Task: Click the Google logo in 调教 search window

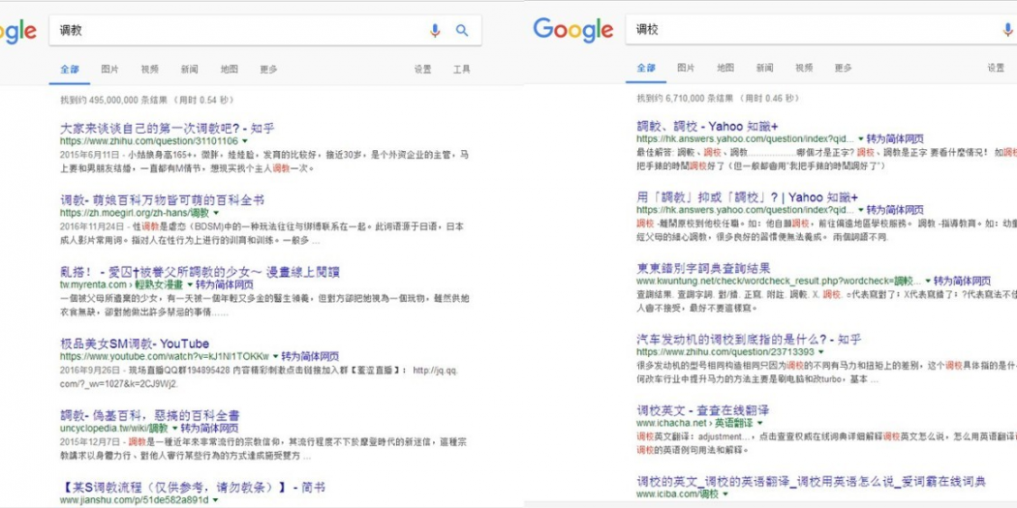Action: point(18,31)
